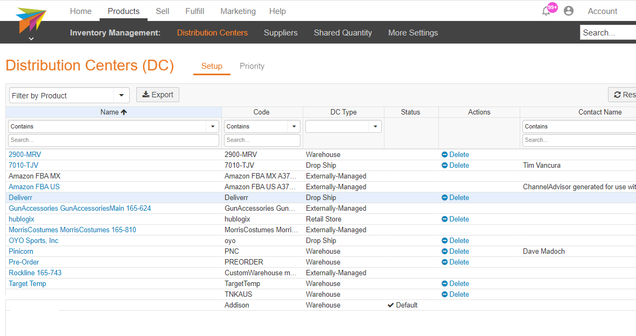
Task: Open the notifications bell icon
Action: click(x=547, y=11)
